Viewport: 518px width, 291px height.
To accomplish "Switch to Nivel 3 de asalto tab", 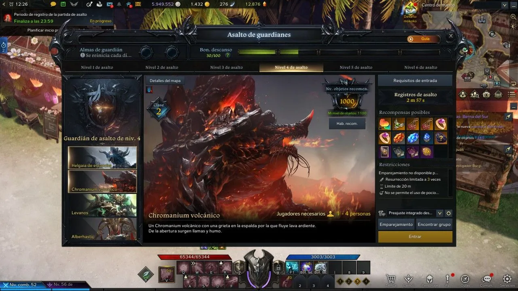I will point(227,67).
